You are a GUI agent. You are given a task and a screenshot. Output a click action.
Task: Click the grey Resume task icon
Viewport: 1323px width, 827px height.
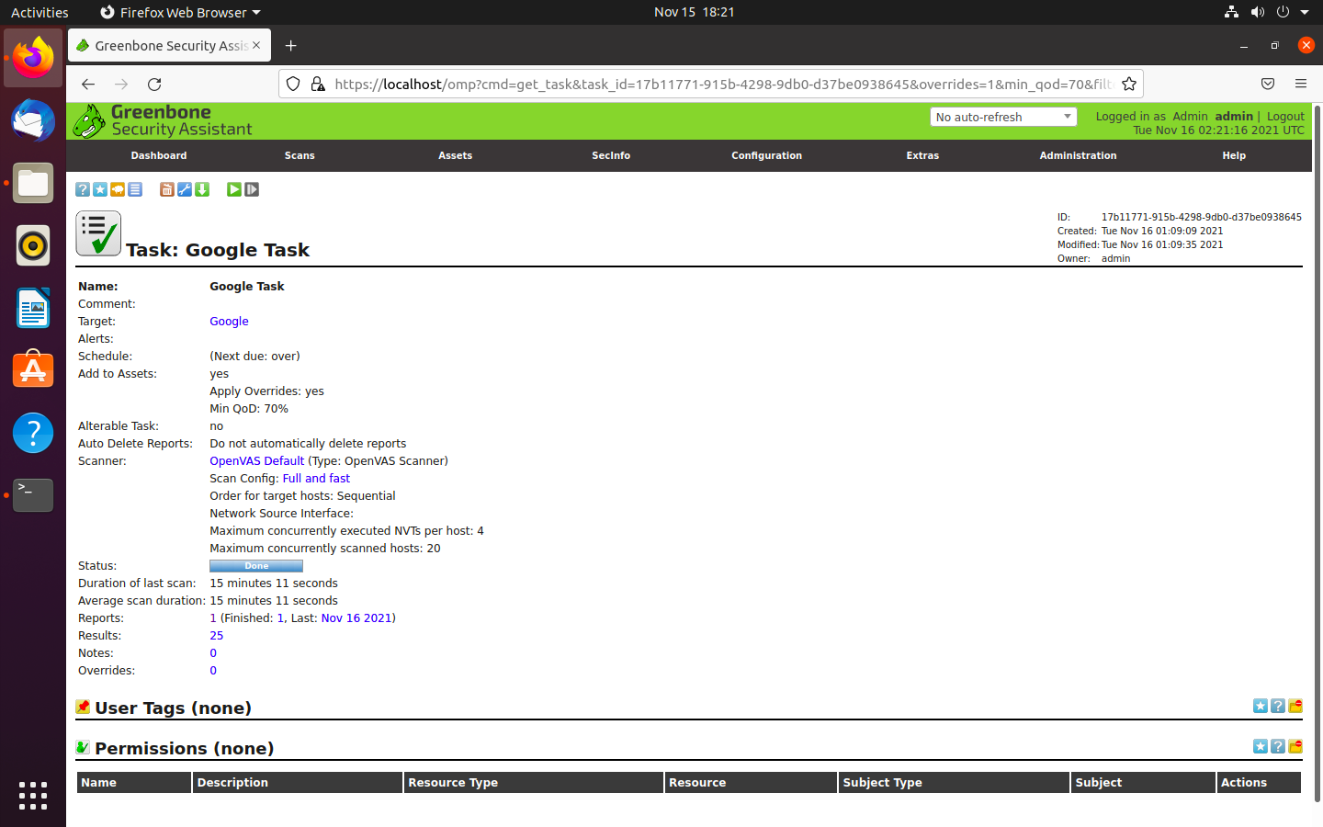(252, 189)
